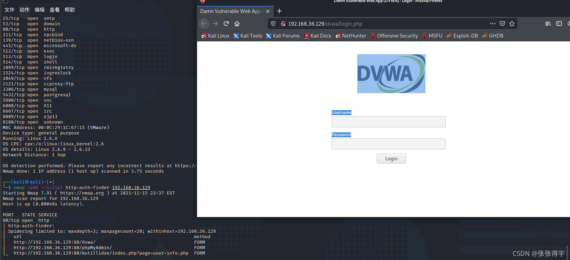This screenshot has width=570, height=260.
Task: Open Kali Docs bookmark
Action: (318, 36)
